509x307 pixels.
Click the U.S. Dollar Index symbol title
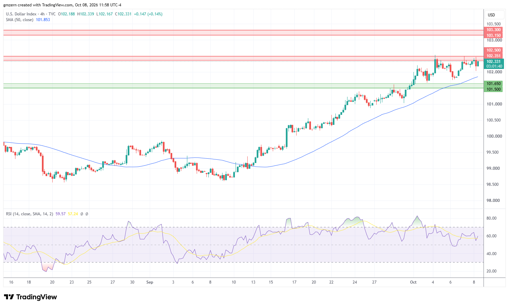[21, 14]
